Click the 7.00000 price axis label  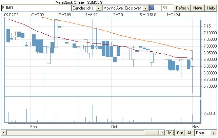tap(210, 46)
